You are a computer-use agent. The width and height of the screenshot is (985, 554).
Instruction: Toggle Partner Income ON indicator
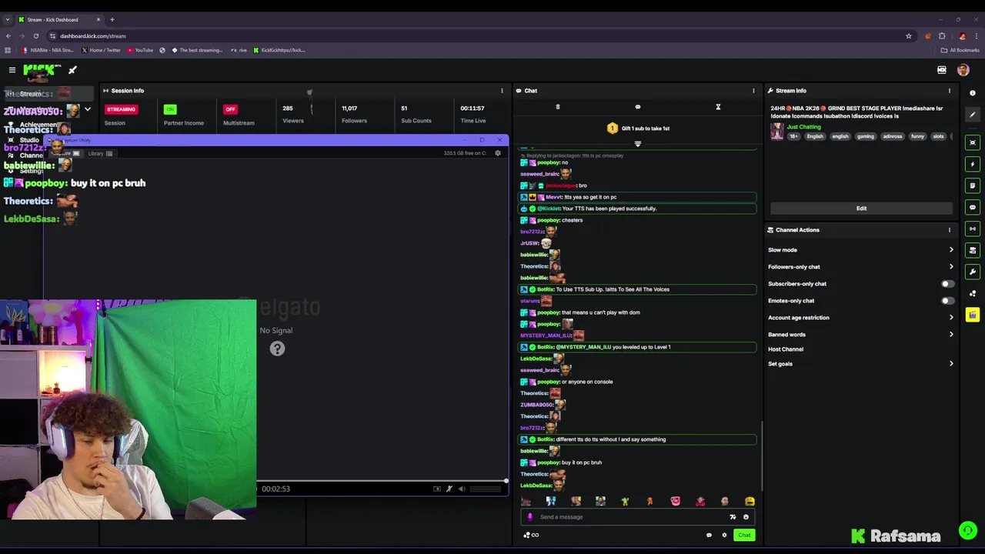coord(170,109)
